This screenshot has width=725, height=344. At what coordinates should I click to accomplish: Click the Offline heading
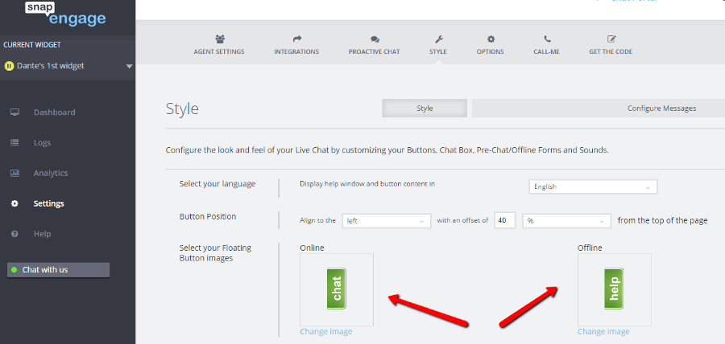pos(590,248)
